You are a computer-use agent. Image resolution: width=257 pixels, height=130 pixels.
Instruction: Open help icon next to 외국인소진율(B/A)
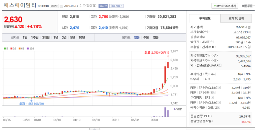(x=220, y=65)
